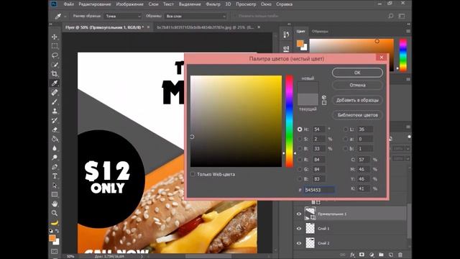Switch to the Flyer document tab
Viewport: 460px width, 259px height.
104,27
